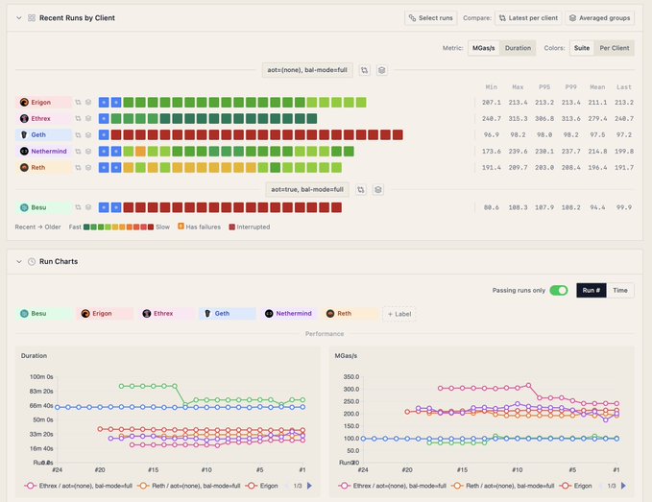This screenshot has height=502, width=652.
Task: Click the compare-latest icon in the Reth row
Action: coord(78,167)
